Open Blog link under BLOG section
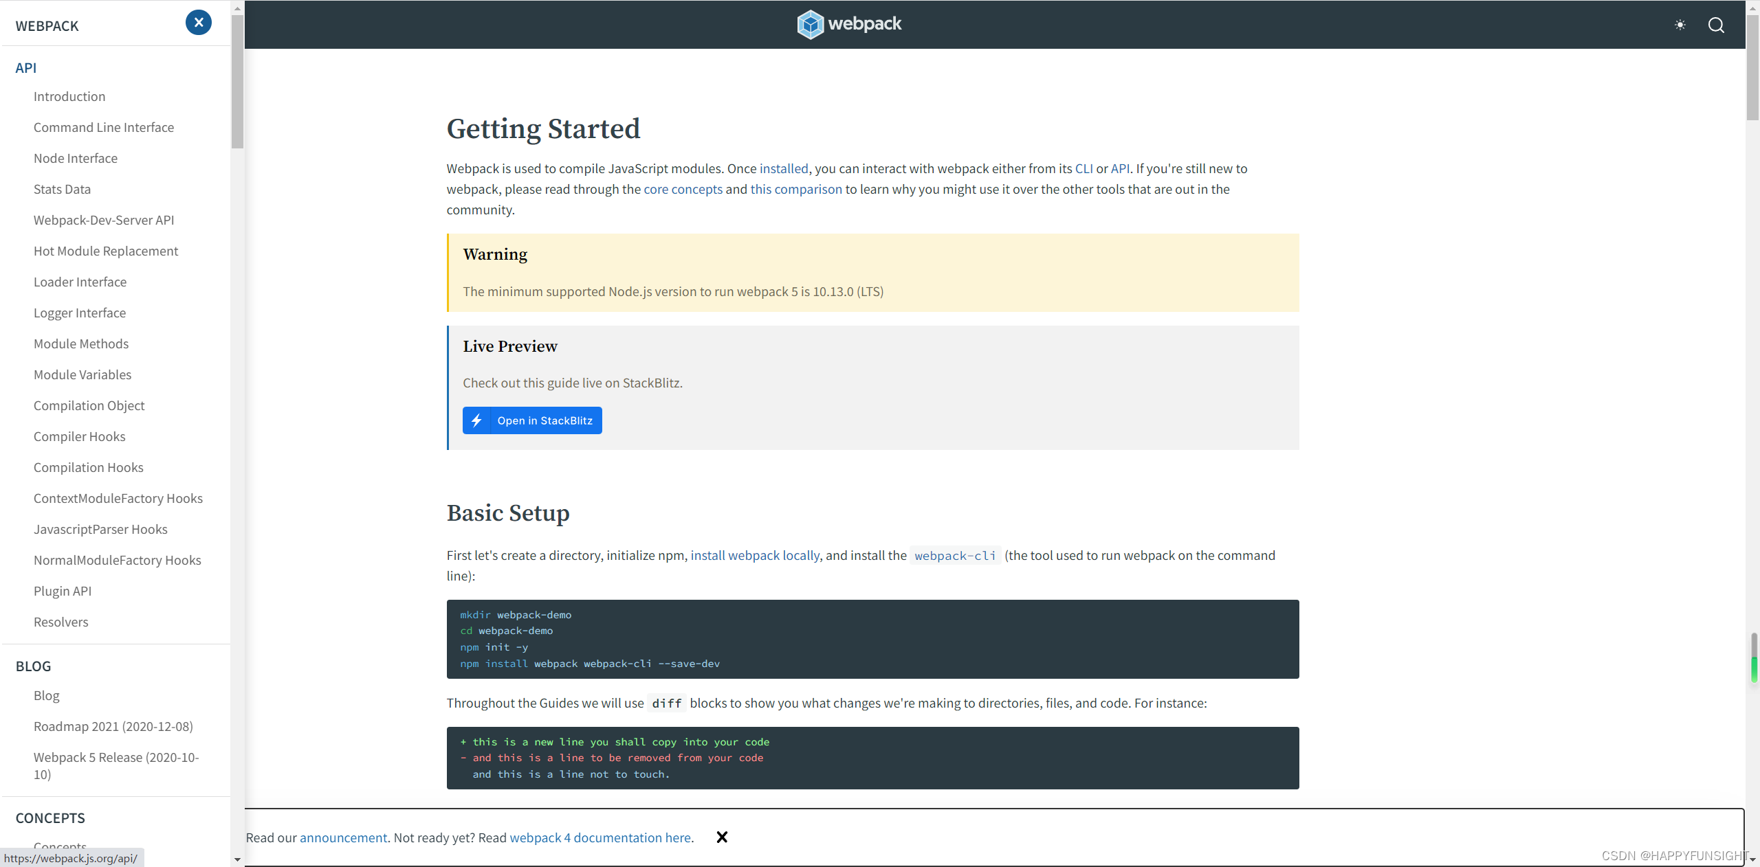Image resolution: width=1760 pixels, height=867 pixels. point(47,695)
